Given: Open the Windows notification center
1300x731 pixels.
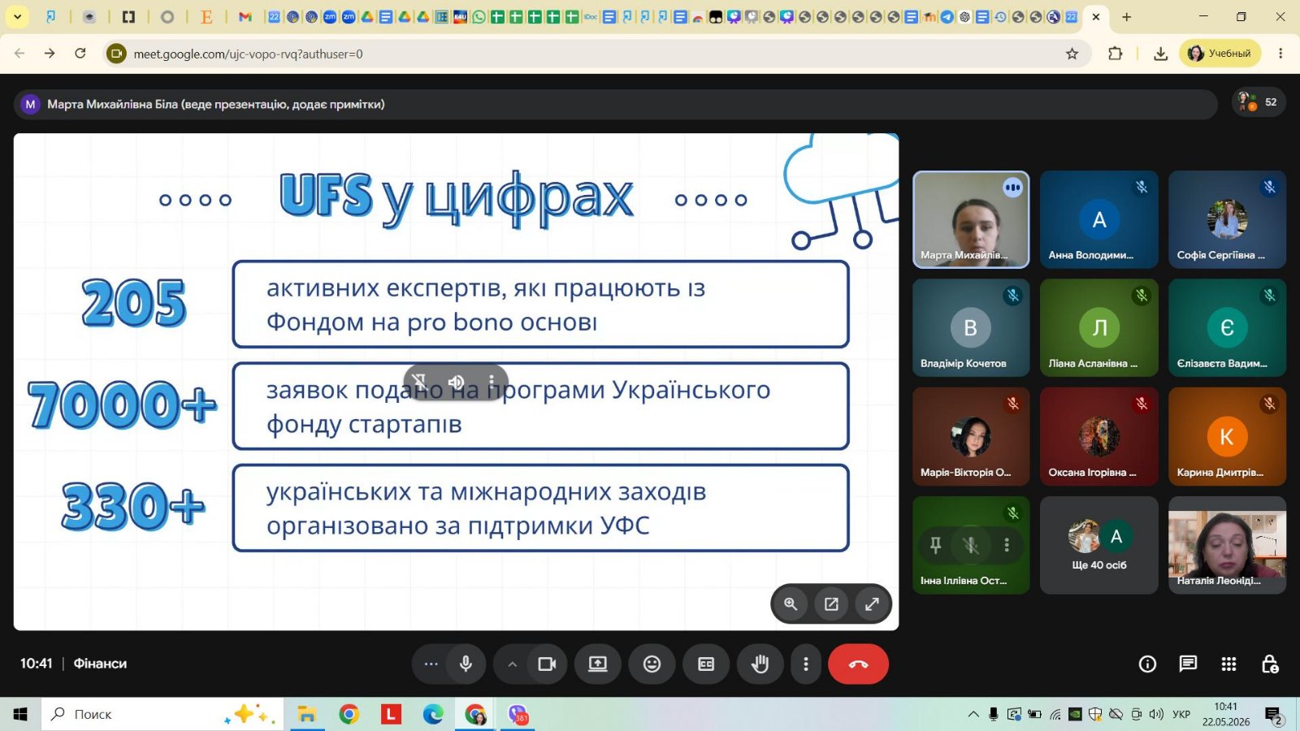Looking at the screenshot, I should coord(1274,715).
